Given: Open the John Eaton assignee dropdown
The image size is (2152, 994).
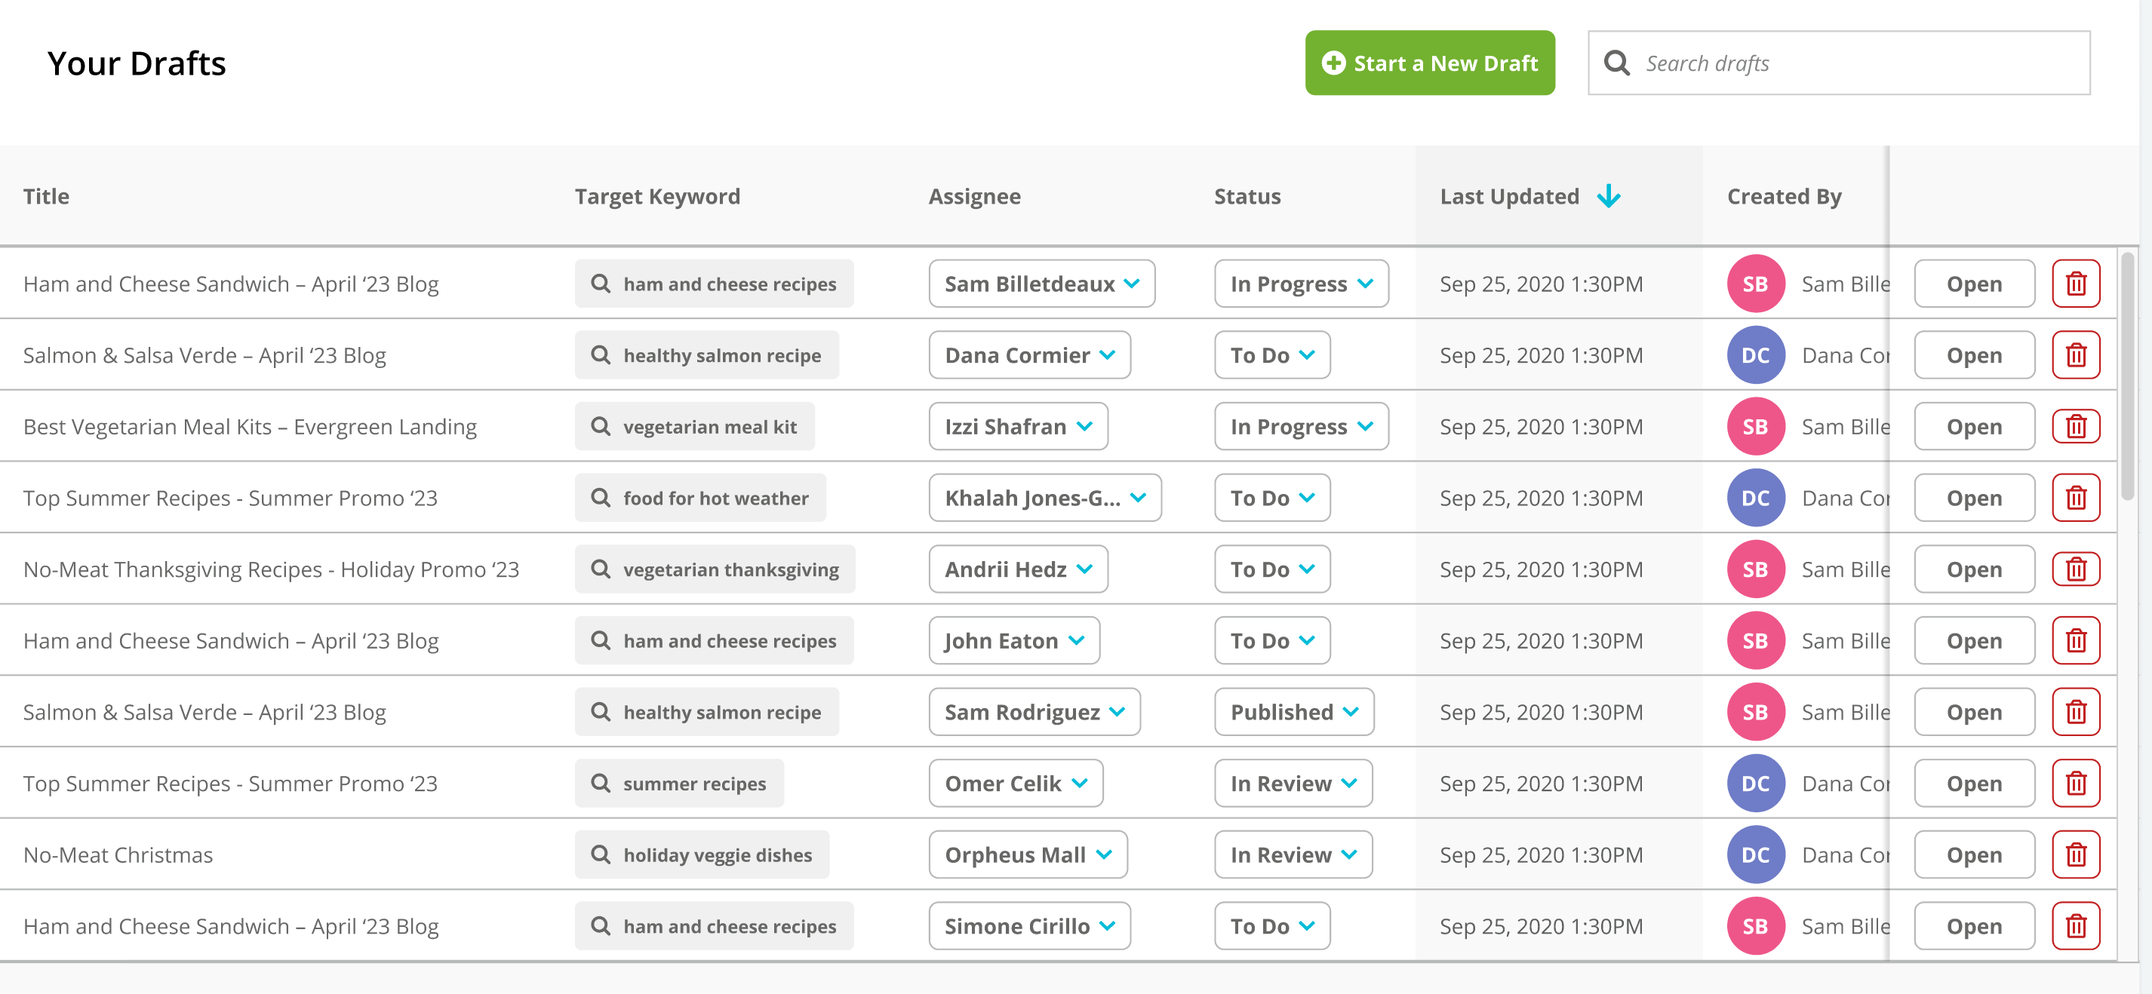Looking at the screenshot, I should (1014, 641).
